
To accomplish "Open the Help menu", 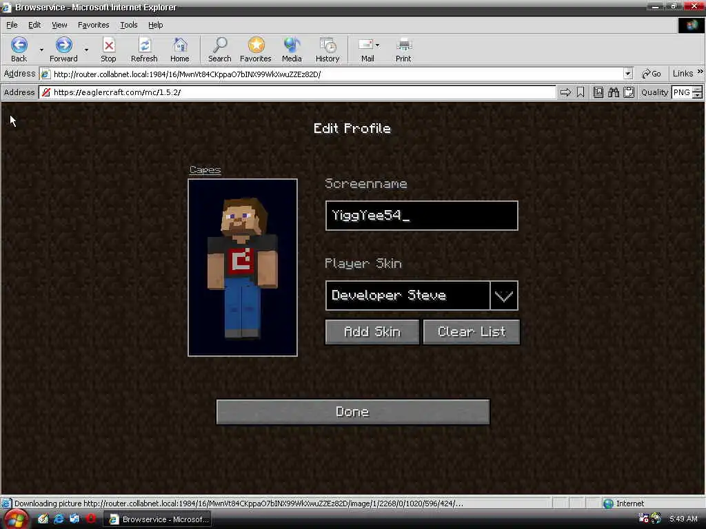I will click(156, 25).
